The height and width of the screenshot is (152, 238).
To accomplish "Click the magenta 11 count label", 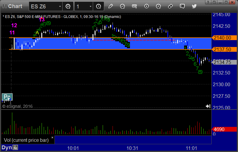I will (12, 32).
